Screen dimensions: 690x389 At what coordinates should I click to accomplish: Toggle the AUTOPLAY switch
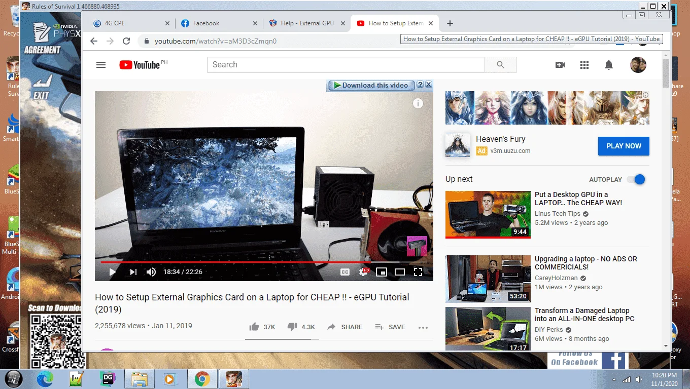(636, 179)
